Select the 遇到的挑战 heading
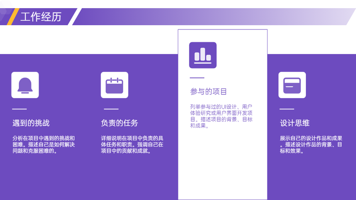This screenshot has width=356, height=200. (x=31, y=123)
